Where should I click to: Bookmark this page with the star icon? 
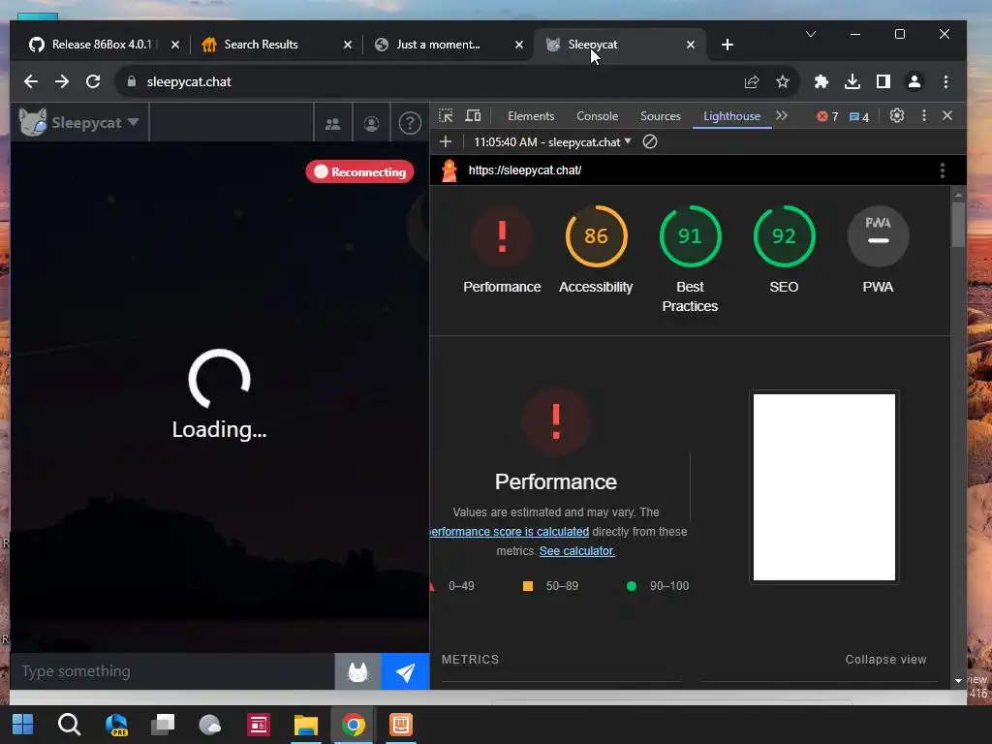point(783,81)
